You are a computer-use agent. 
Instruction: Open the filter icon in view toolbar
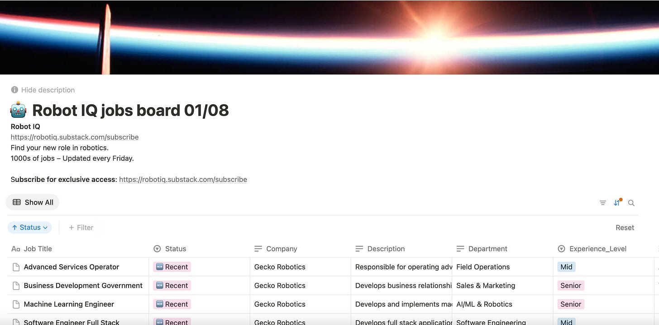(603, 203)
